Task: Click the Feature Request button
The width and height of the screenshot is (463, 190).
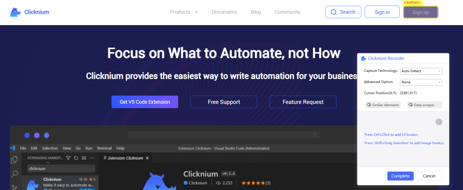Action: pyautogui.click(x=303, y=102)
